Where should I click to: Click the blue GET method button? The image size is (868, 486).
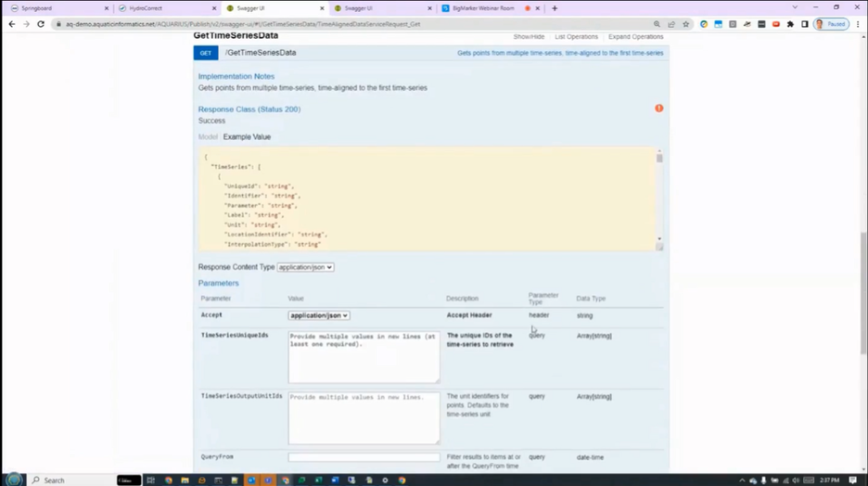(206, 53)
